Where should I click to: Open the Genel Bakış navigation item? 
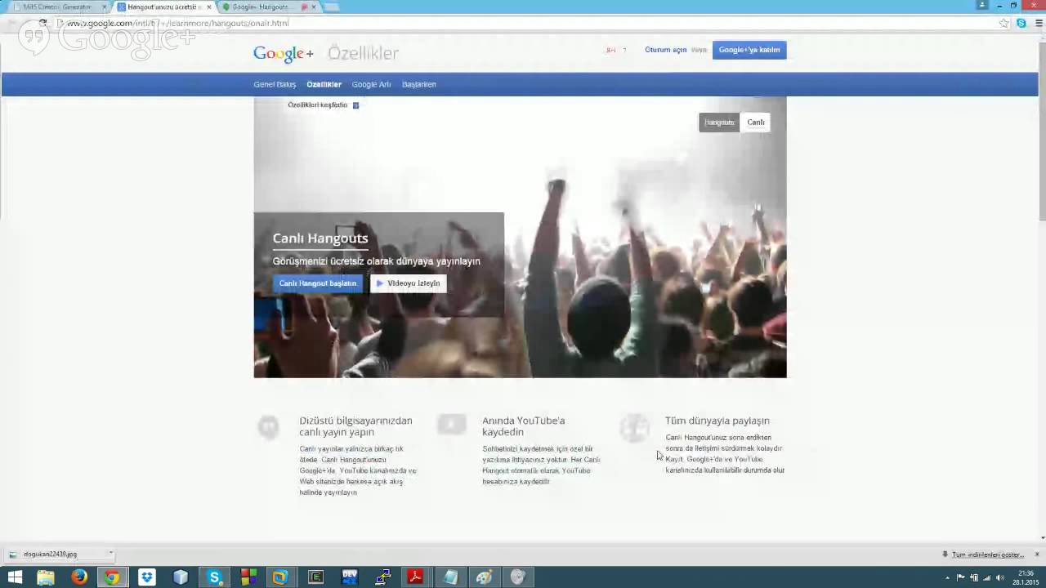coord(275,84)
